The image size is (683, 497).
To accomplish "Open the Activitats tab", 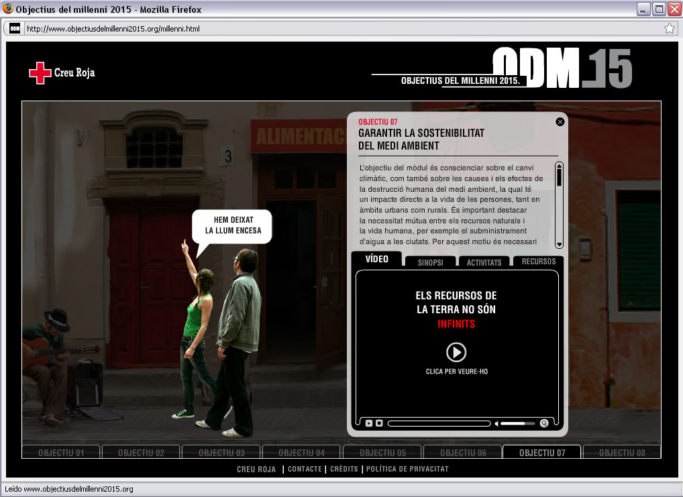I will point(484,262).
